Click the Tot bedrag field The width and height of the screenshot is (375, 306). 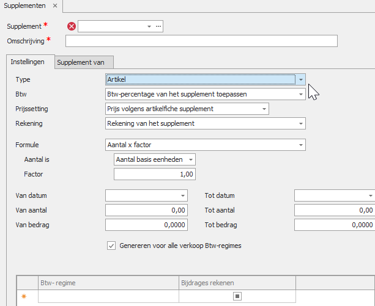coord(335,225)
